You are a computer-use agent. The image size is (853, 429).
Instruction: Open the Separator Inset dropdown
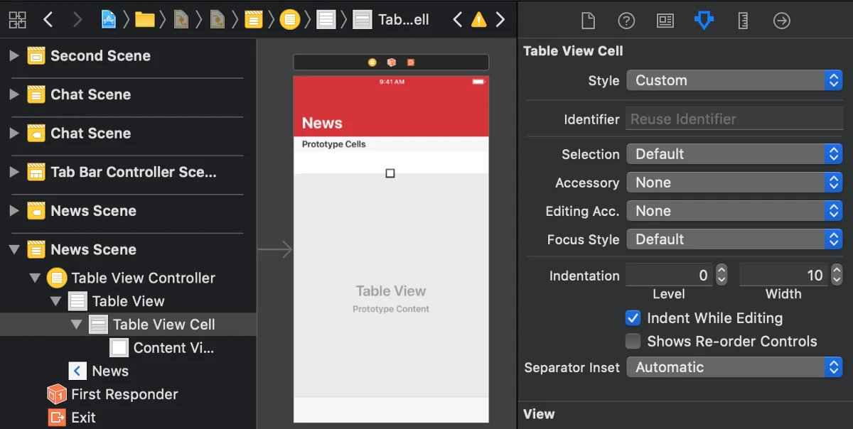point(734,367)
